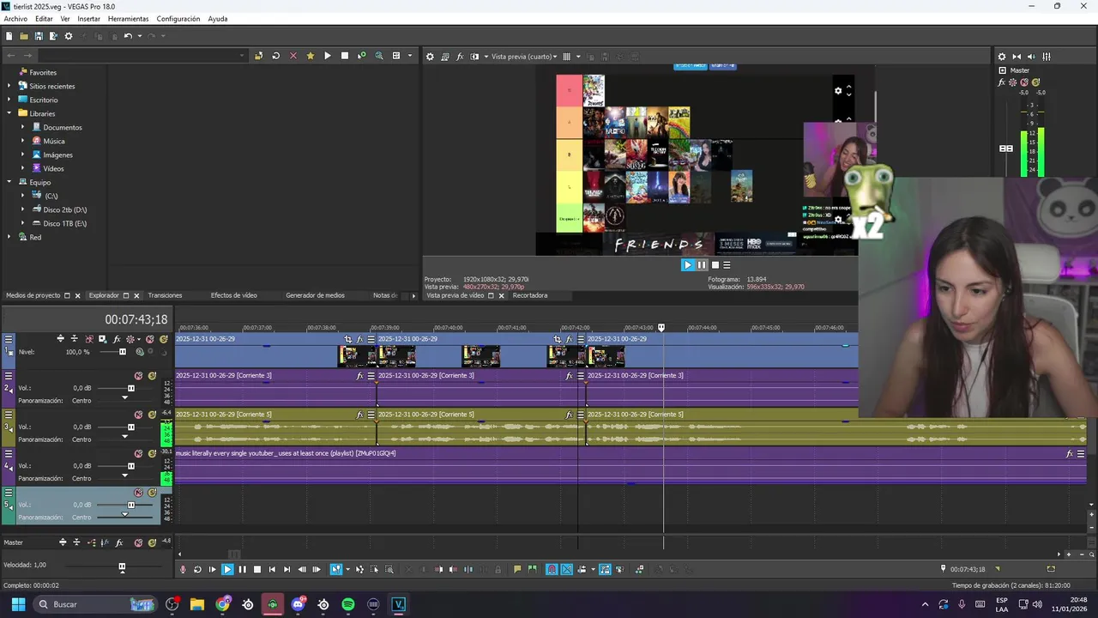Open edit tool dropdown arrow in transport bar
This screenshot has height=618, width=1098.
pyautogui.click(x=348, y=569)
